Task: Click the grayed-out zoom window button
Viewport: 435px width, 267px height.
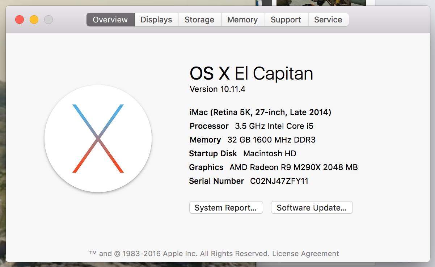Action: [x=48, y=20]
